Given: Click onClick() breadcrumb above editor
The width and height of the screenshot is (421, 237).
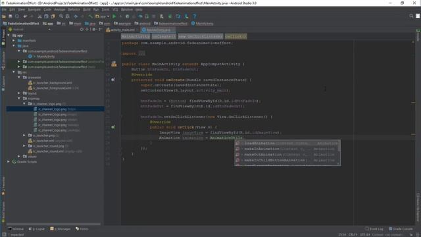Looking at the screenshot, I should pyautogui.click(x=235, y=36).
